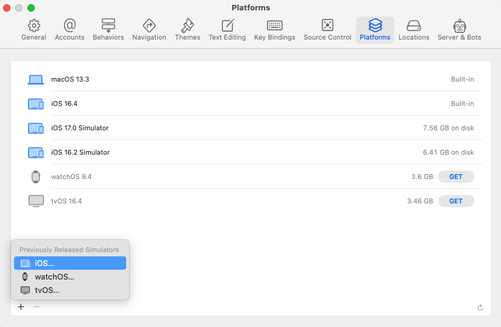Choose watchOS… from the simulators menu
The height and width of the screenshot is (327, 501).
tap(70, 276)
